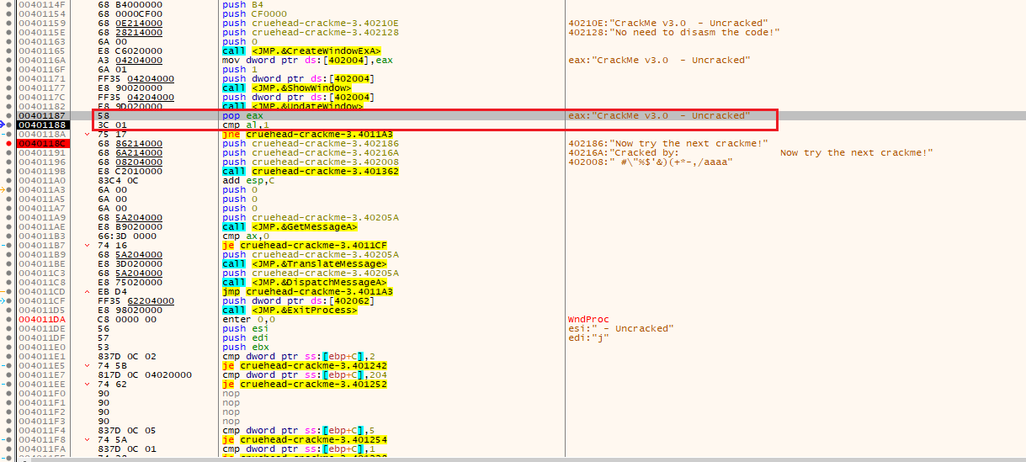Toggle breakpoint dot for row 004011AE
Viewport: 1026px width, 462px height.
click(9, 226)
